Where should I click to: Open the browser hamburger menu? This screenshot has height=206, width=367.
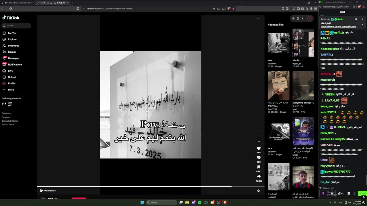coord(315,9)
